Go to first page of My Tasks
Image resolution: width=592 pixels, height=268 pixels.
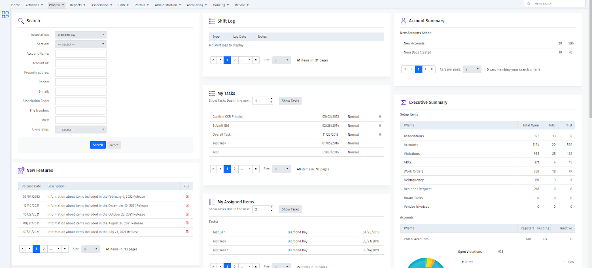tap(213, 169)
